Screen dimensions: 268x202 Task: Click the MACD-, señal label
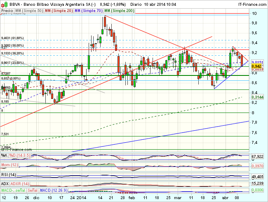pos(13,190)
